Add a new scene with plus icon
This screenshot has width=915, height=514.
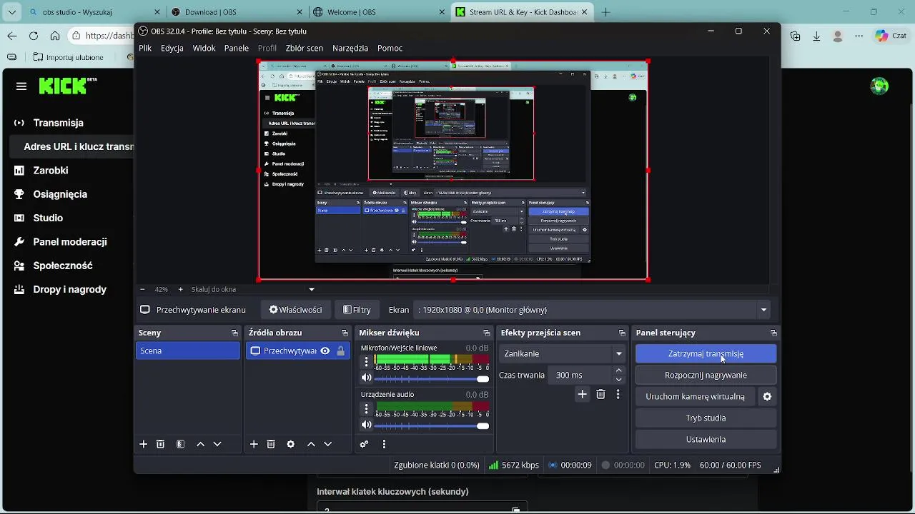143,444
